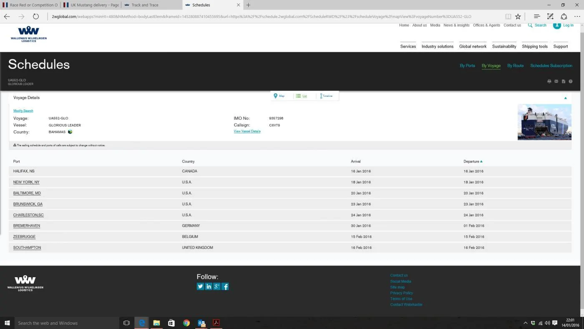
Task: Show hidden system tray icons chevron
Action: coord(526,323)
